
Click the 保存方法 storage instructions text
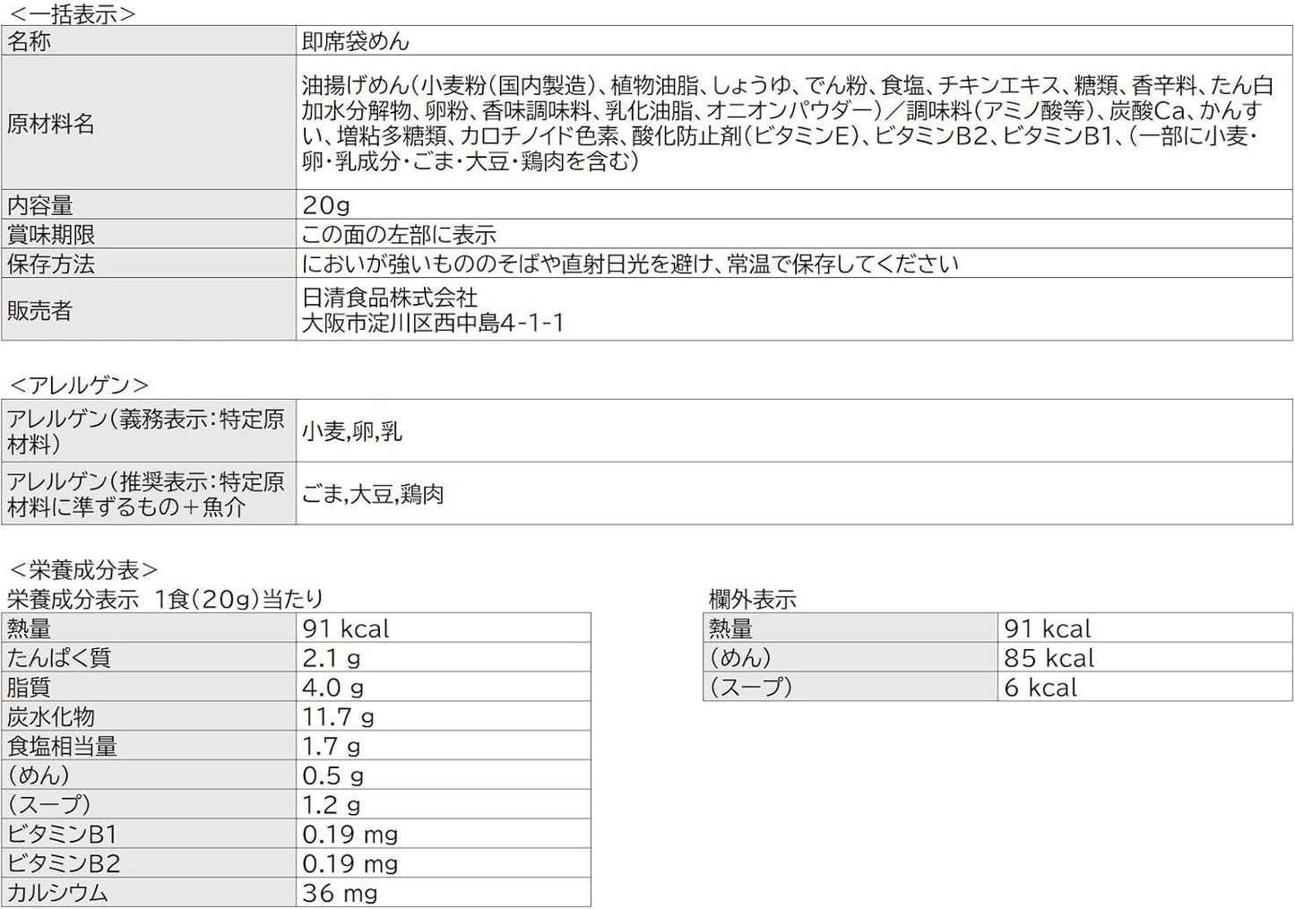(630, 264)
